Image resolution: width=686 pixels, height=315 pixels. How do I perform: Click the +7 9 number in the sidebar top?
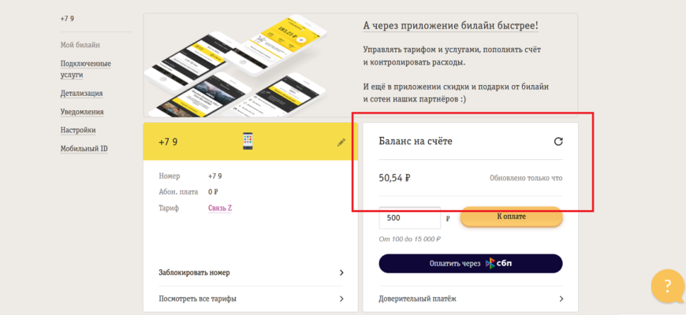click(x=67, y=19)
